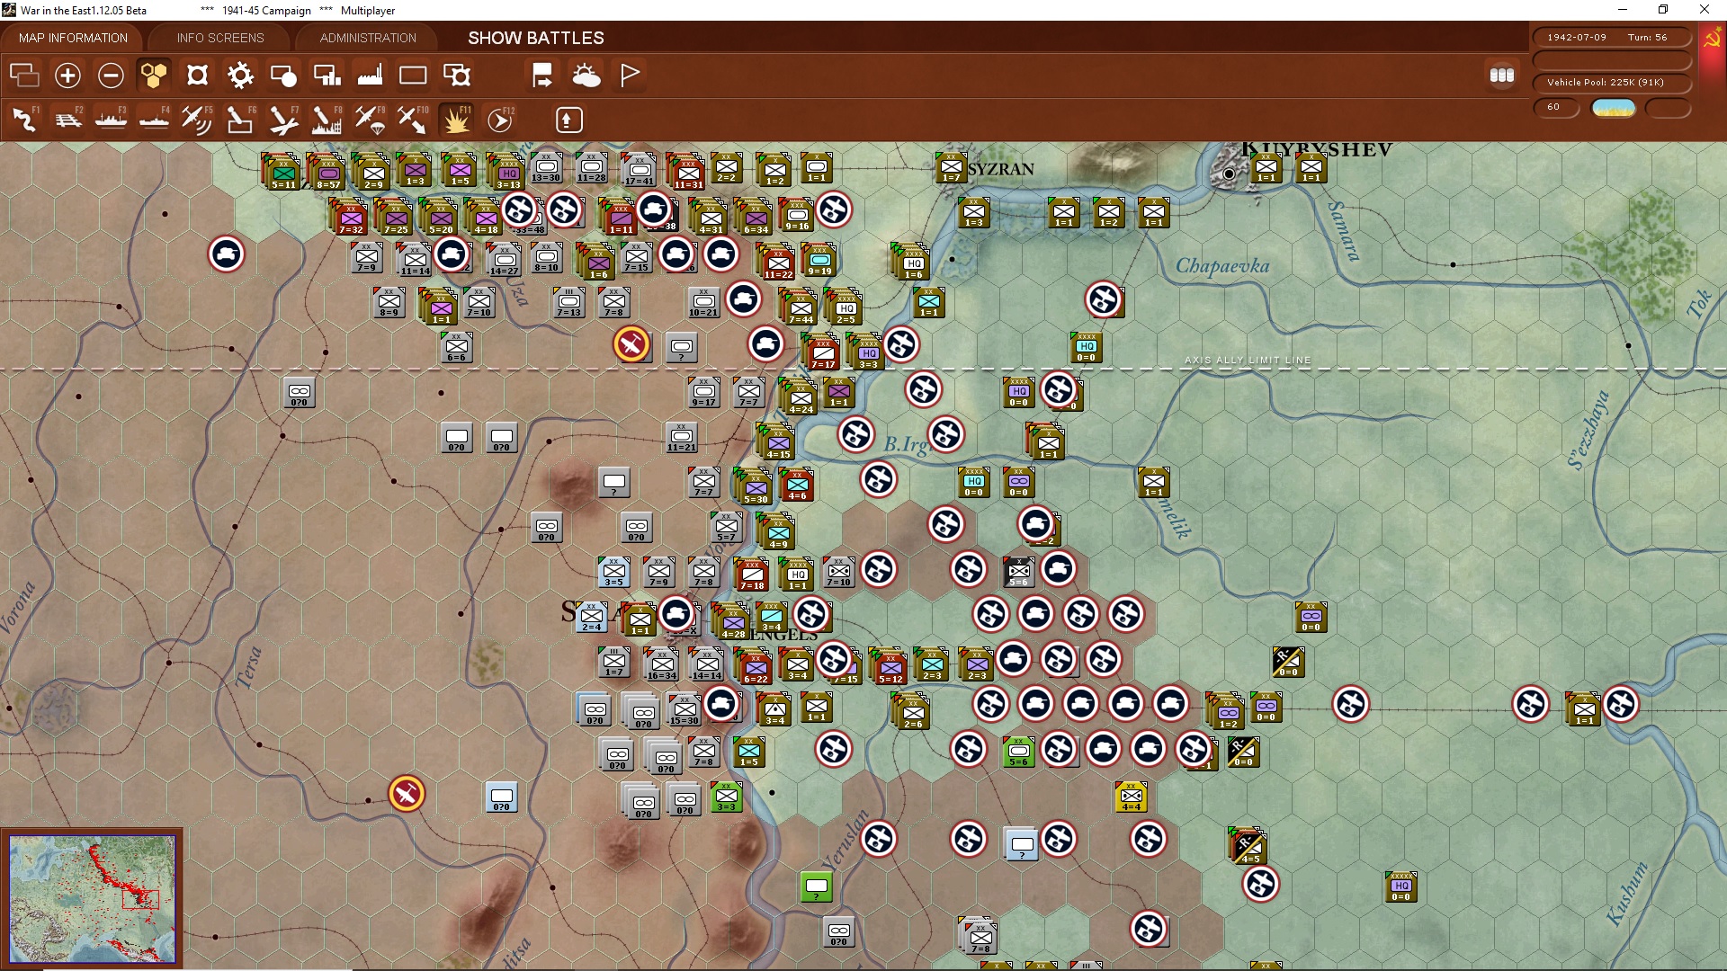The width and height of the screenshot is (1727, 971).
Task: Zoom out with the minus icon
Action: pos(111,76)
